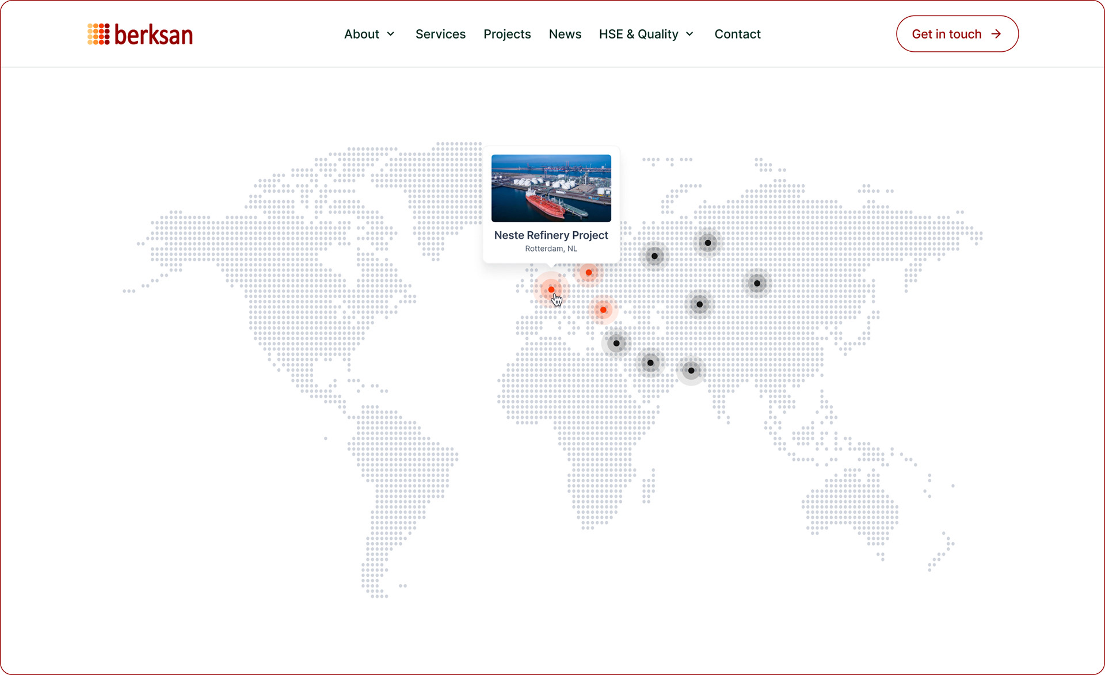Viewport: 1105px width, 675px height.
Task: Select the easternmost black map marker
Action: (757, 283)
